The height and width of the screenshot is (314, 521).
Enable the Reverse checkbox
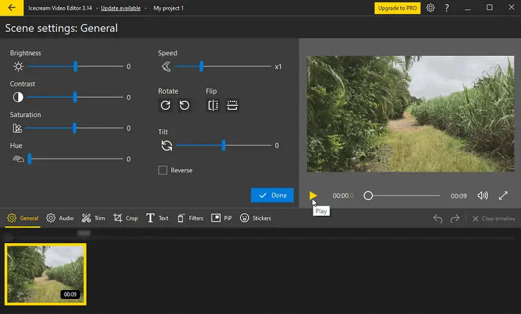[162, 170]
